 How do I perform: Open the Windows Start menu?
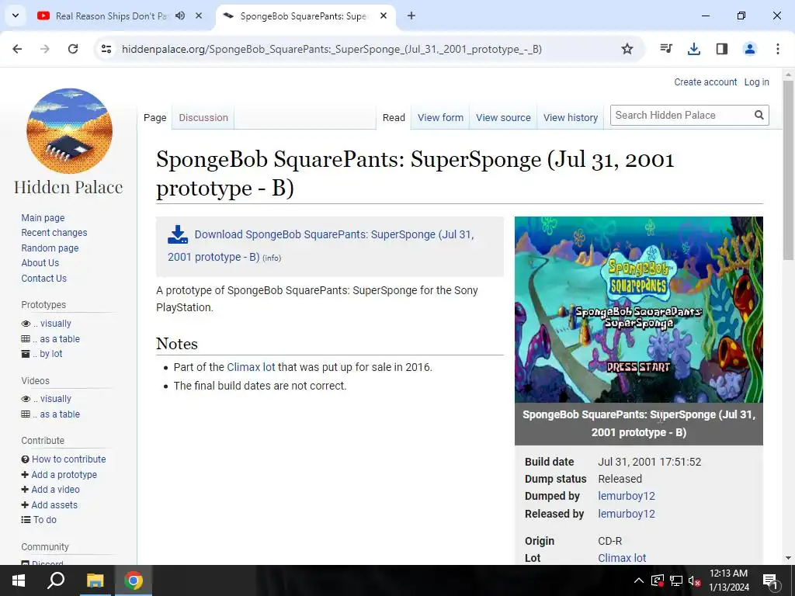point(19,580)
